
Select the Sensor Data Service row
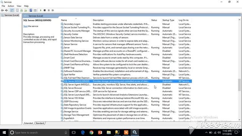pyautogui.click(x=126, y=37)
